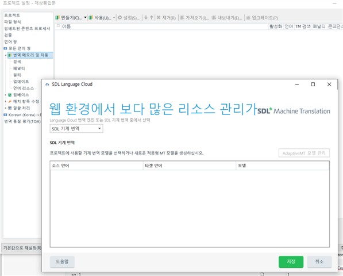
Task: Click the green 저장 save button
Action: click(291, 262)
